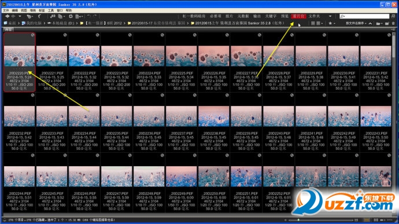Screen dimensions: 399x224
Task: Open the sort by filename dropdown
Action: (x=356, y=23)
